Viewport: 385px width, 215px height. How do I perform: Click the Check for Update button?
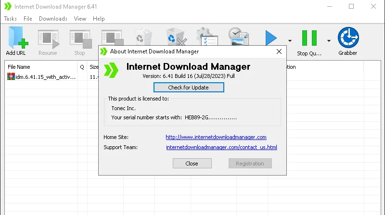(x=189, y=88)
